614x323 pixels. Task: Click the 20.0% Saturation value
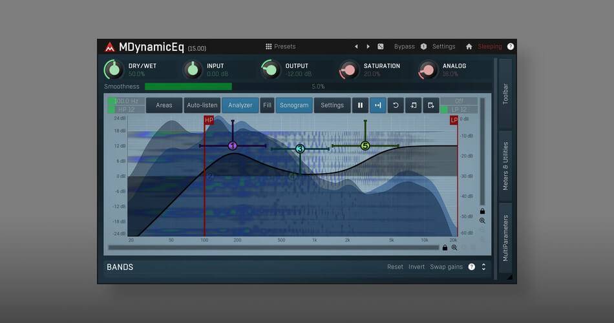coord(372,74)
